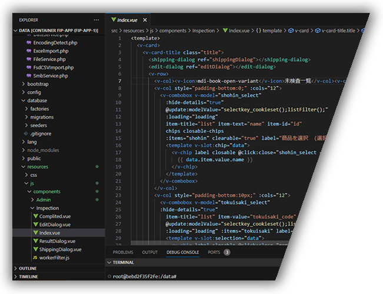Open ExcelImport.php in the explorer
The width and height of the screenshot is (383, 294).
pyautogui.click(x=51, y=51)
